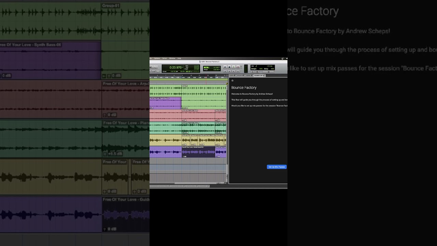Click the Rewind transport button
This screenshot has height=246, width=437.
(229, 71)
